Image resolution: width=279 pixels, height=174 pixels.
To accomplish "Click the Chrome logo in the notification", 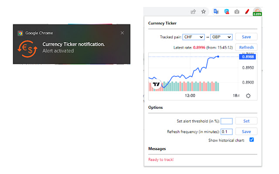I will (20, 33).
